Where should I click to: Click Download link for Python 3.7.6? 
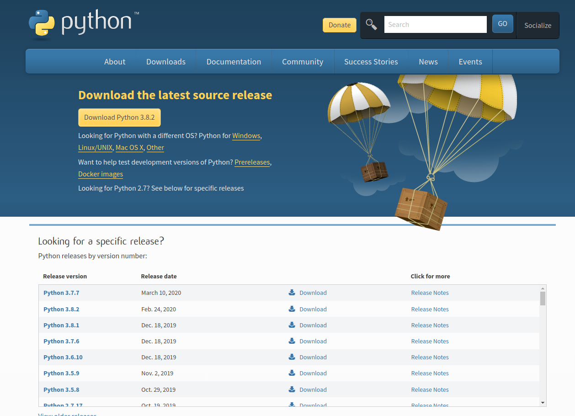pos(313,341)
